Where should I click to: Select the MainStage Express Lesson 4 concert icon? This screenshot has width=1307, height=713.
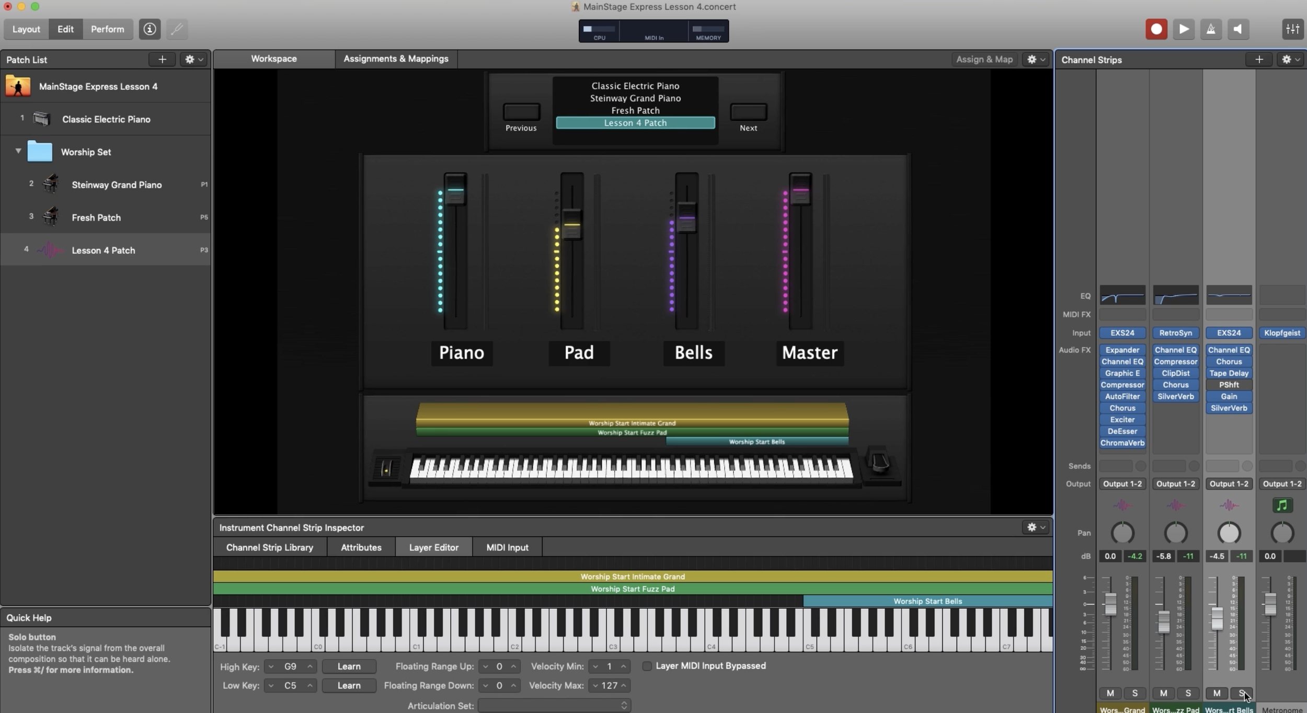click(x=18, y=86)
